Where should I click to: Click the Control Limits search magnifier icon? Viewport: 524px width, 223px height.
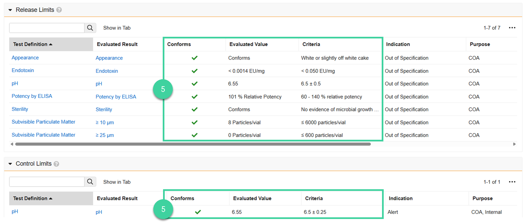coord(90,182)
